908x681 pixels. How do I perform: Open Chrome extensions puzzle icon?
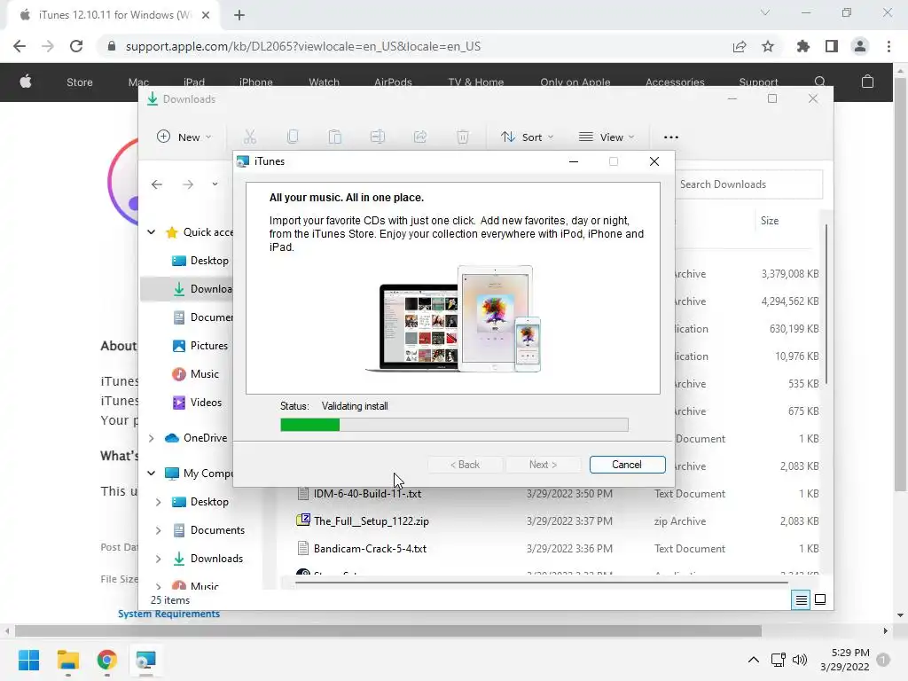click(x=802, y=46)
